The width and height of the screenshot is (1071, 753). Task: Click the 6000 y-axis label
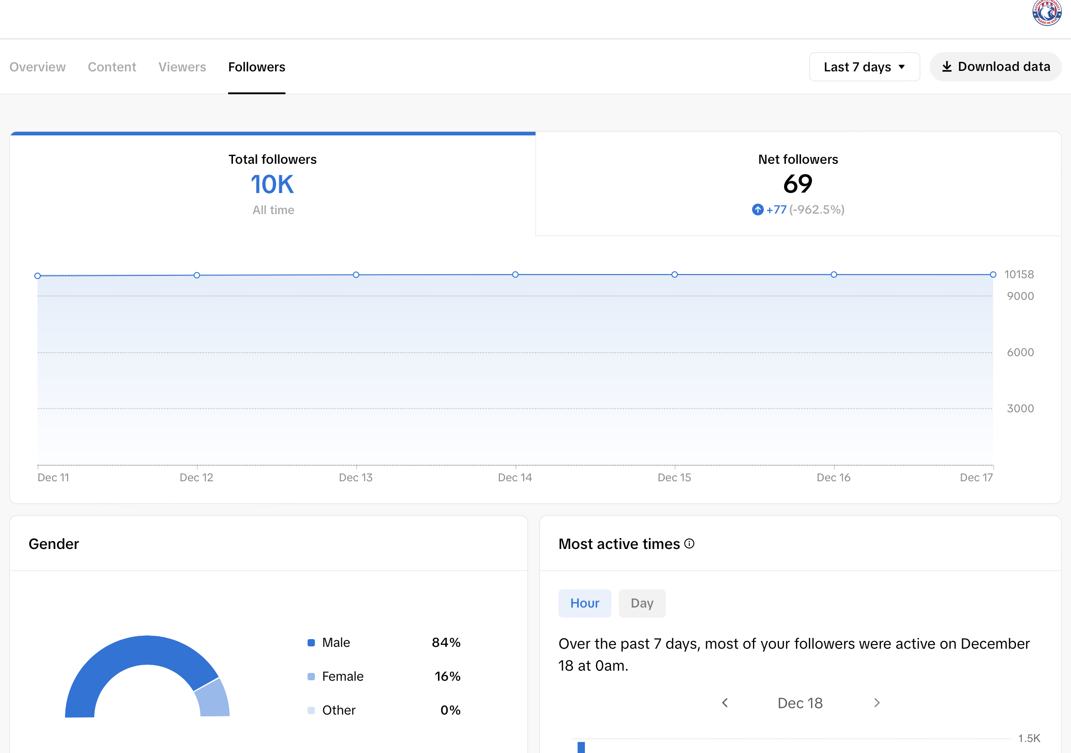click(x=1020, y=353)
